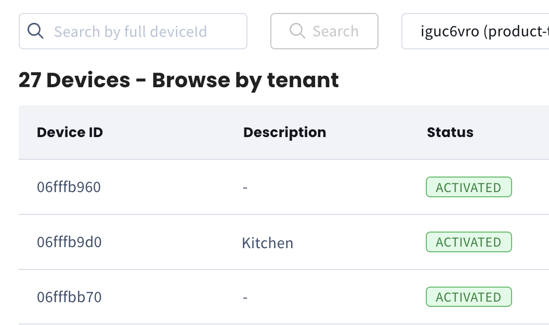
Task: Click the Search button
Action: coord(324,31)
